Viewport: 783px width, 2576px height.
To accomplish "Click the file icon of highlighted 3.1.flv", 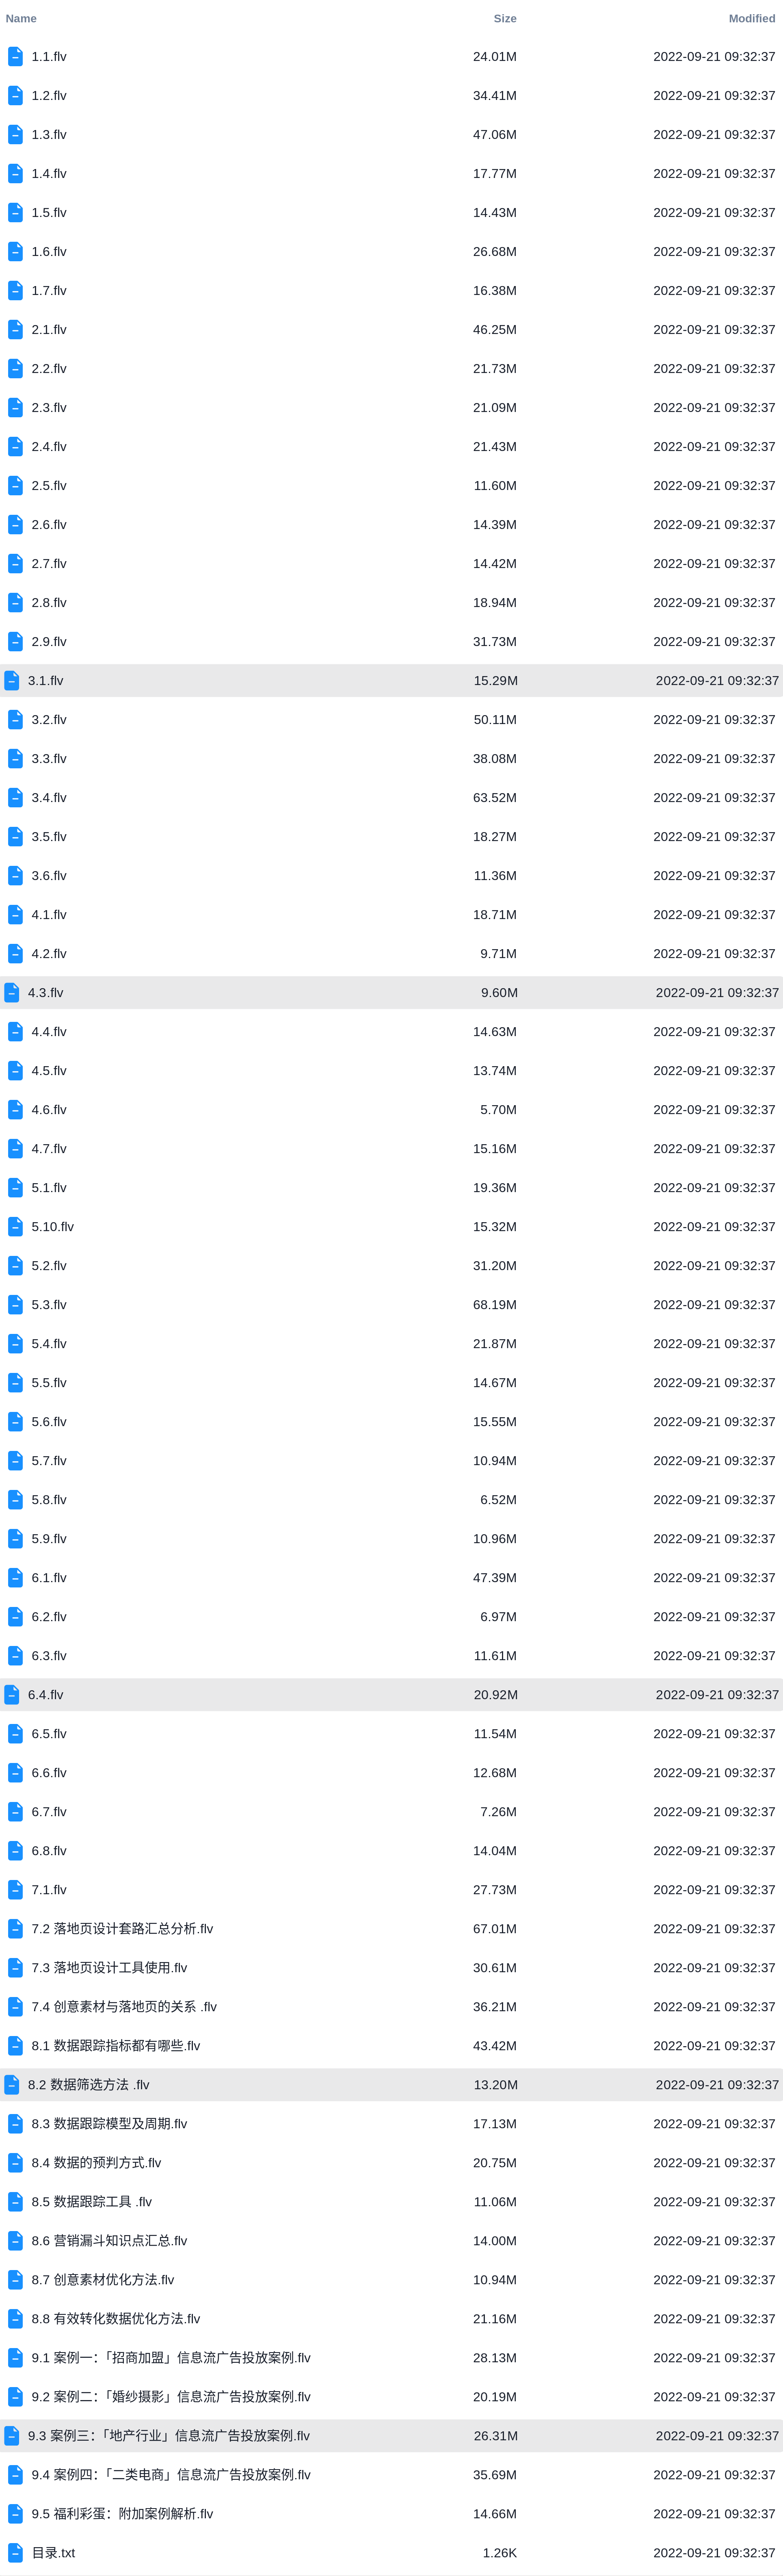I will [x=12, y=681].
